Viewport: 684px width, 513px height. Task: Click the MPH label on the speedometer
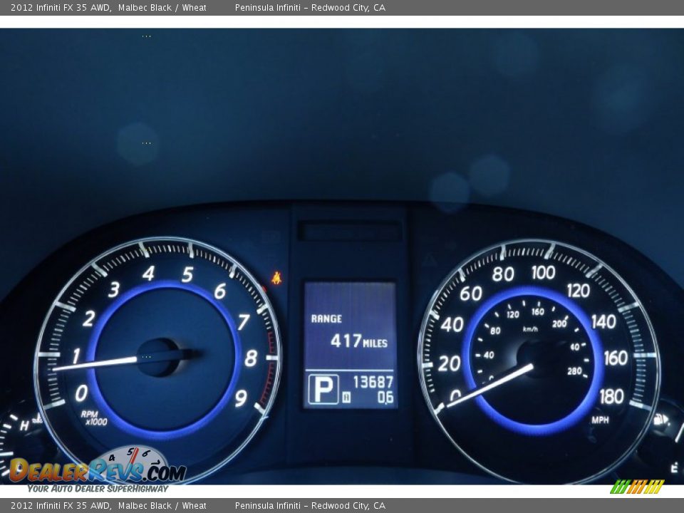600,420
